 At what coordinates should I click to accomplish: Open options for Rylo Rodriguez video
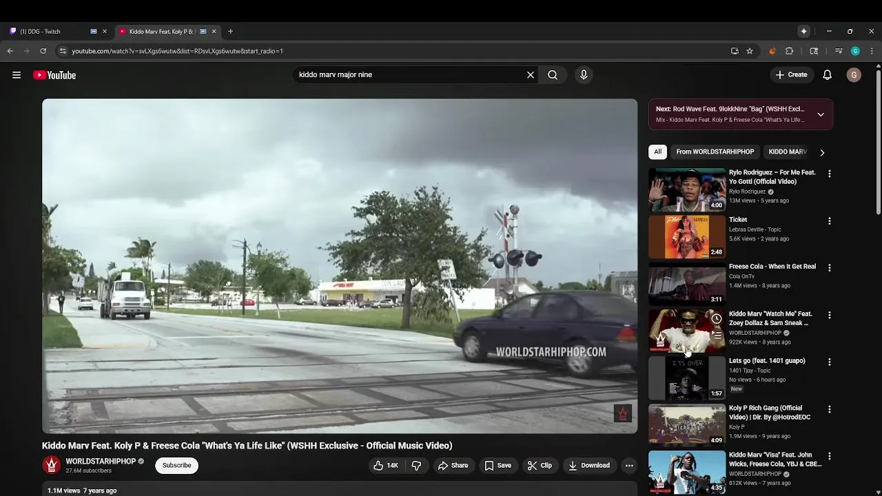point(830,174)
